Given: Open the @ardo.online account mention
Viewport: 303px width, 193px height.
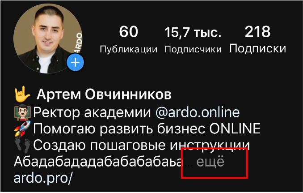Looking at the screenshot, I should point(197,112).
